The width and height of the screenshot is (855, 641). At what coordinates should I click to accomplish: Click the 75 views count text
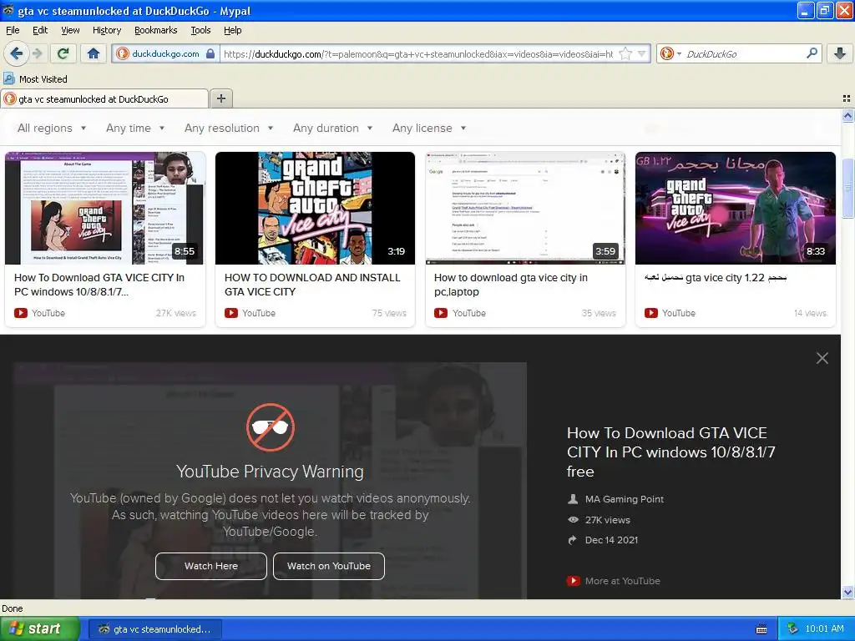tap(389, 313)
